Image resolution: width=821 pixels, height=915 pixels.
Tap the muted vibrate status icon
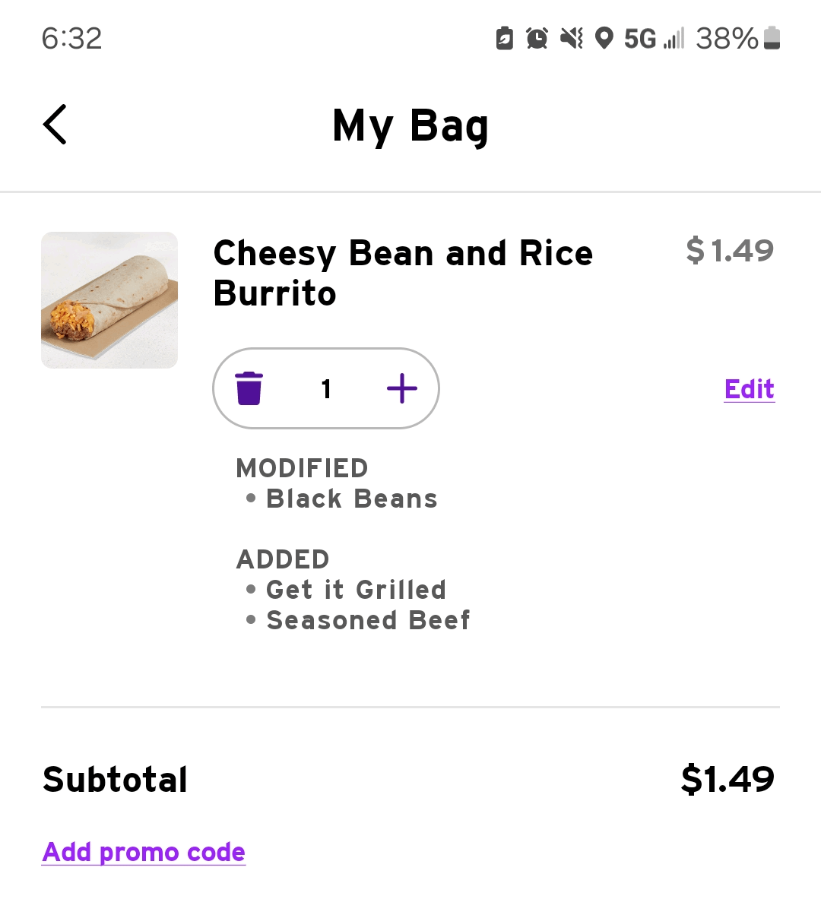tap(571, 38)
